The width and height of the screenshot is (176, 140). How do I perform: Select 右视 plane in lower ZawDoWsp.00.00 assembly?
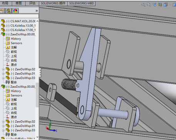coord(11,113)
